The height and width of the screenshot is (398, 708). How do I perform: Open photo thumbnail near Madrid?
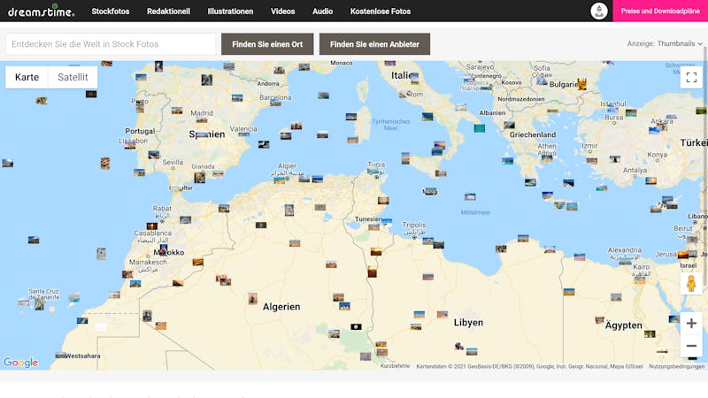tap(202, 119)
